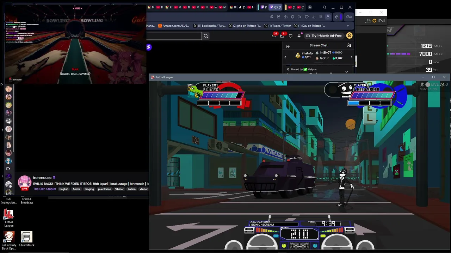Click the puertorico stream tag
451x253 pixels.
click(104, 189)
